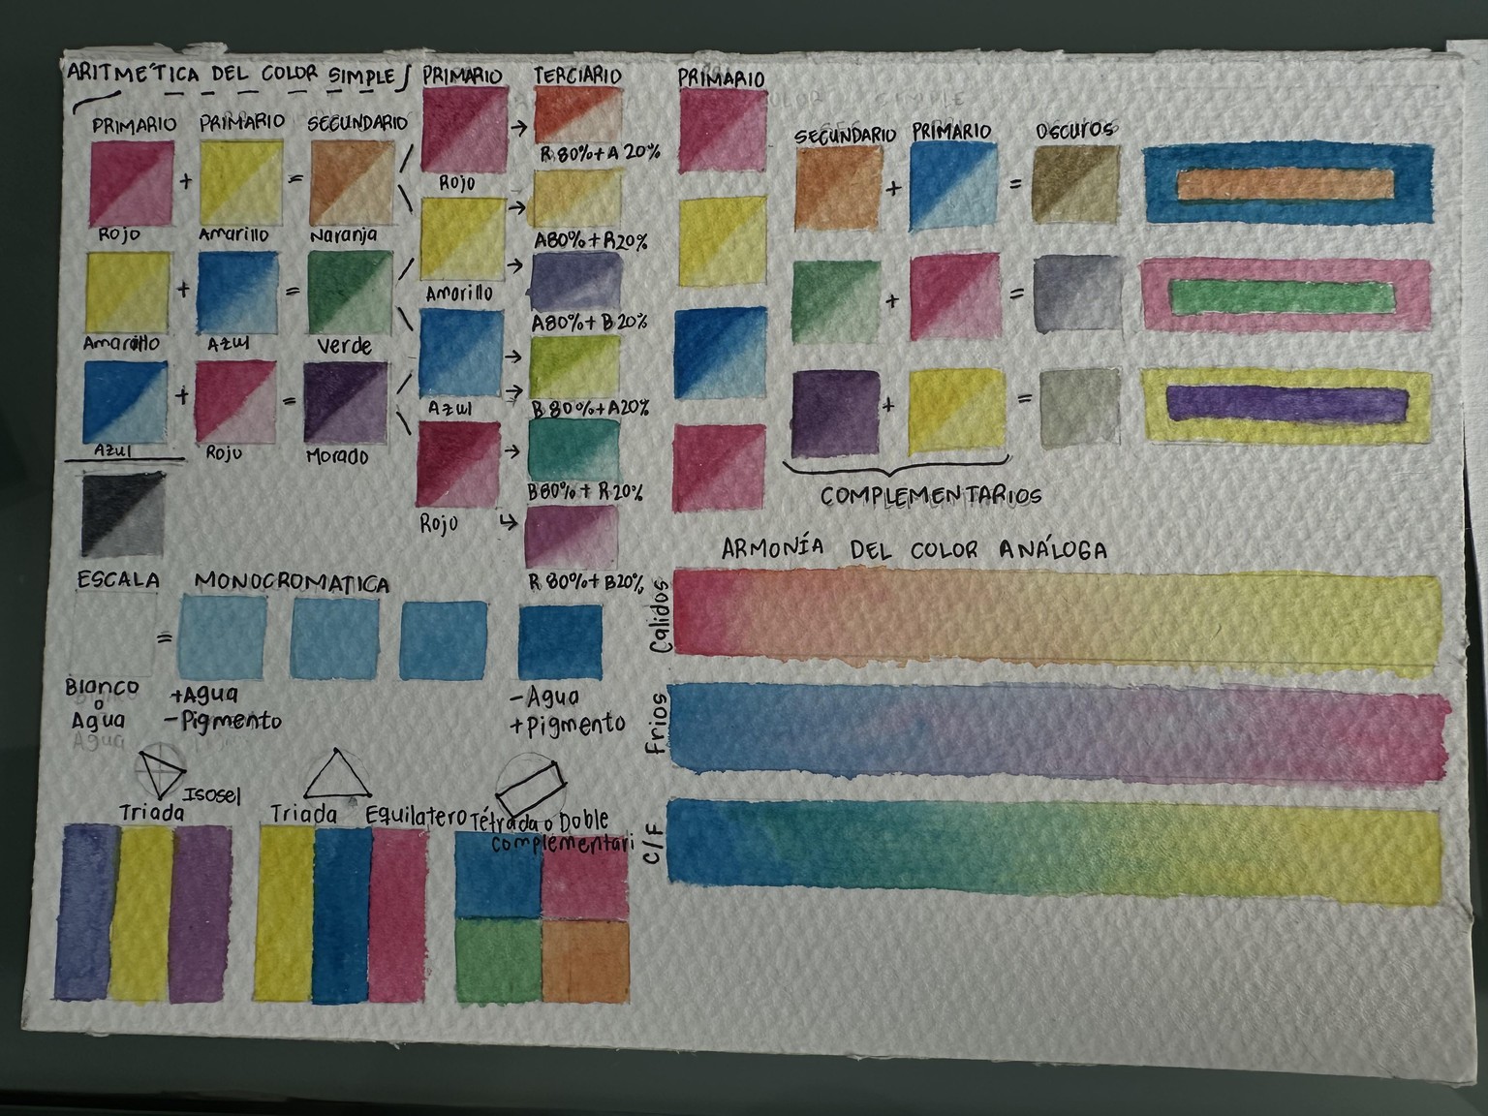Screen dimensions: 1488x1116
Task: Click the 'Naranja' handwritten label
Action: click(344, 236)
